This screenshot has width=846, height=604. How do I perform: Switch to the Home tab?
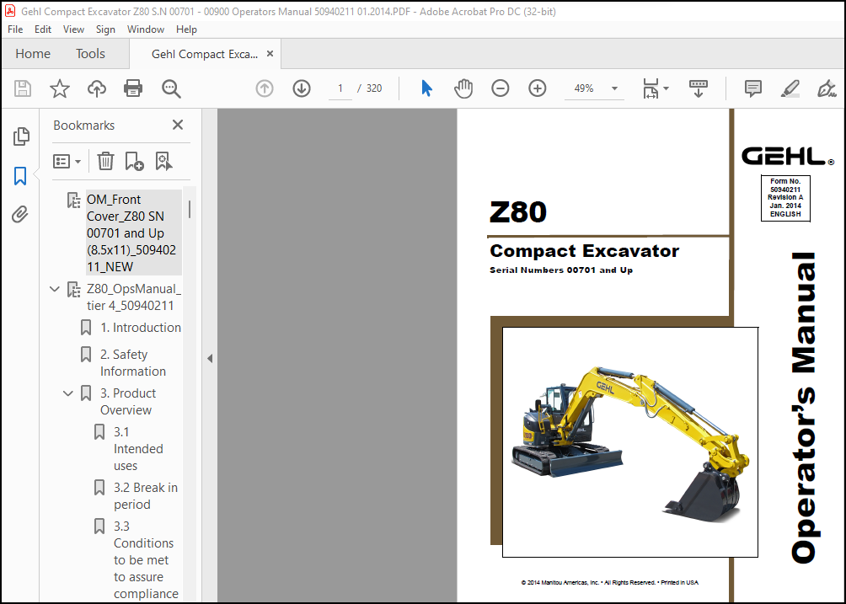point(33,53)
